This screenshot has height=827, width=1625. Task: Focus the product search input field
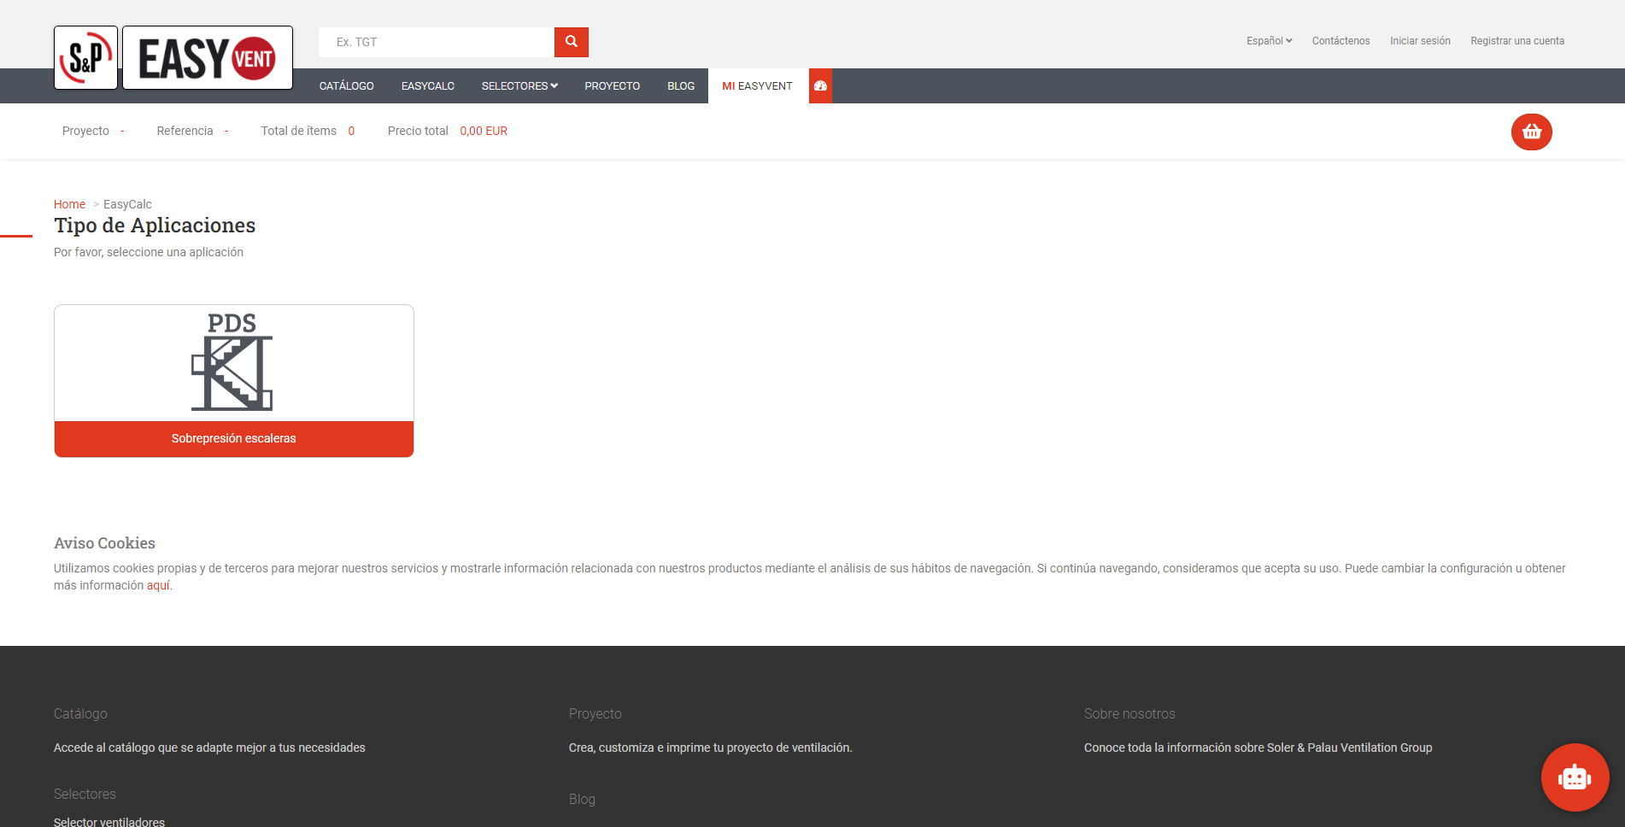pyautogui.click(x=436, y=42)
